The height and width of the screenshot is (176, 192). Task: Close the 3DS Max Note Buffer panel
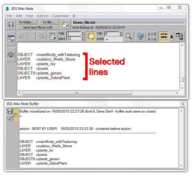(x=183, y=104)
